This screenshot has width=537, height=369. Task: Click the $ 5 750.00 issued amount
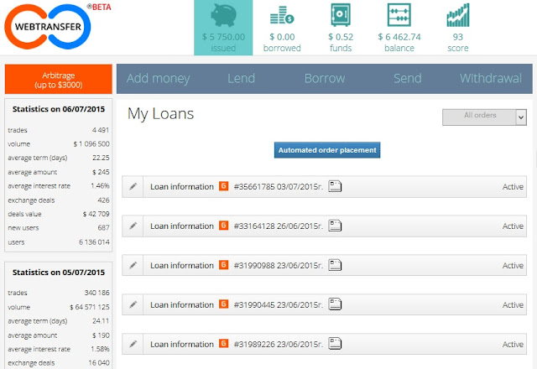[223, 37]
